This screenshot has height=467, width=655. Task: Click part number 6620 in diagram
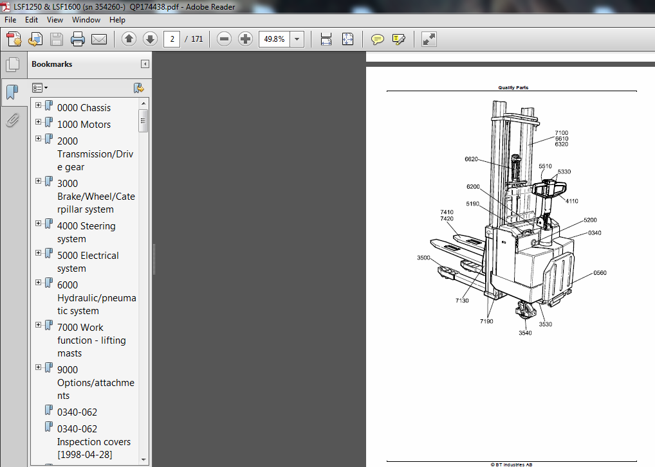pyautogui.click(x=471, y=159)
